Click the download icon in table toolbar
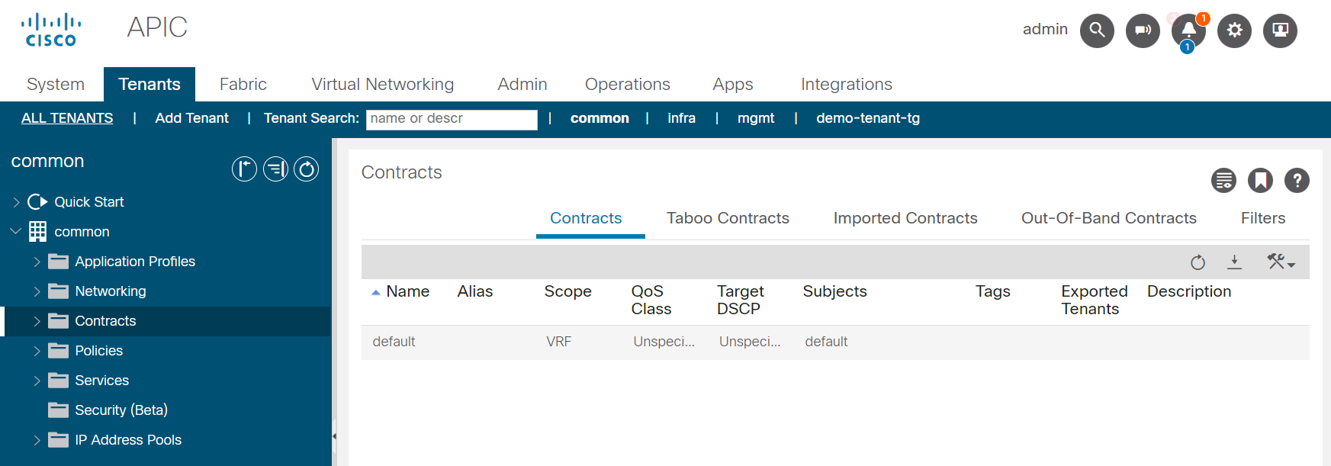Viewport: 1331px width, 466px height. click(1234, 262)
